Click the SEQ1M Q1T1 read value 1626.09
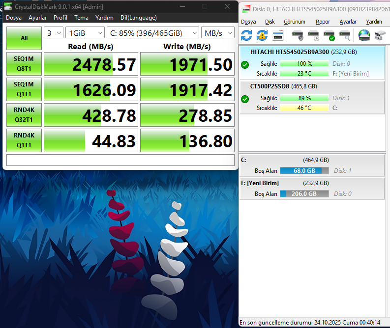Viewport: 390px width, 328px height. (91, 89)
